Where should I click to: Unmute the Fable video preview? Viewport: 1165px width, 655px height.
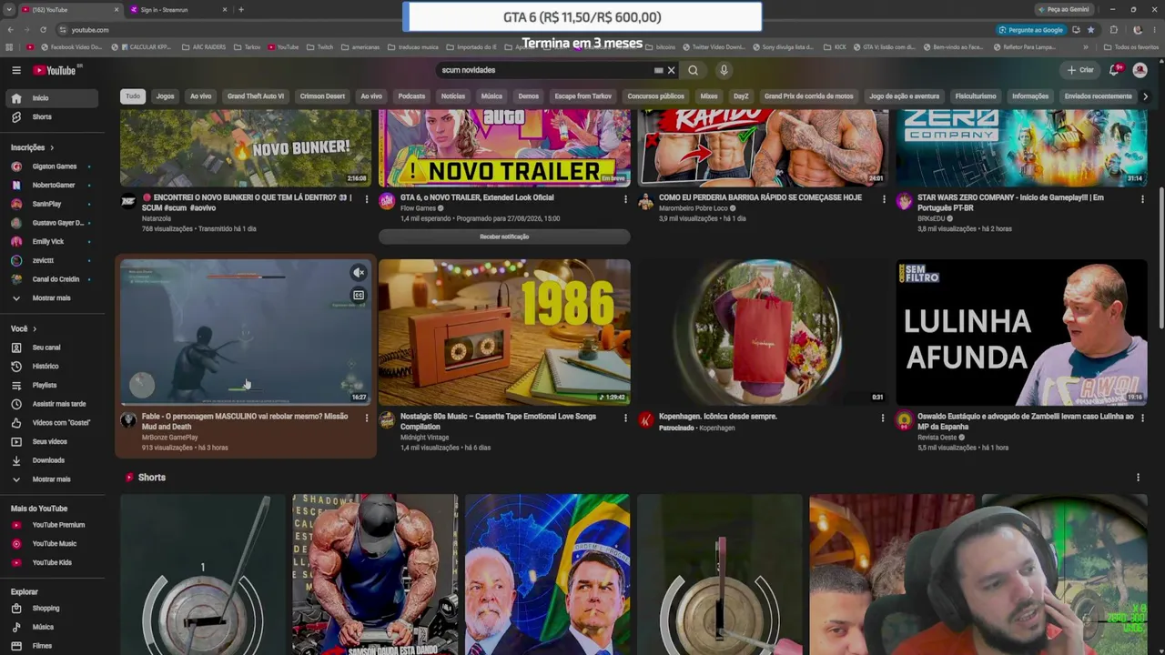click(359, 272)
